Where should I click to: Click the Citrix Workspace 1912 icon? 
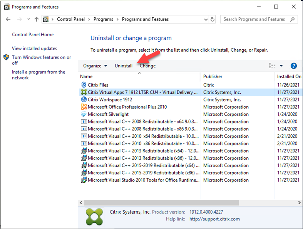point(84,99)
